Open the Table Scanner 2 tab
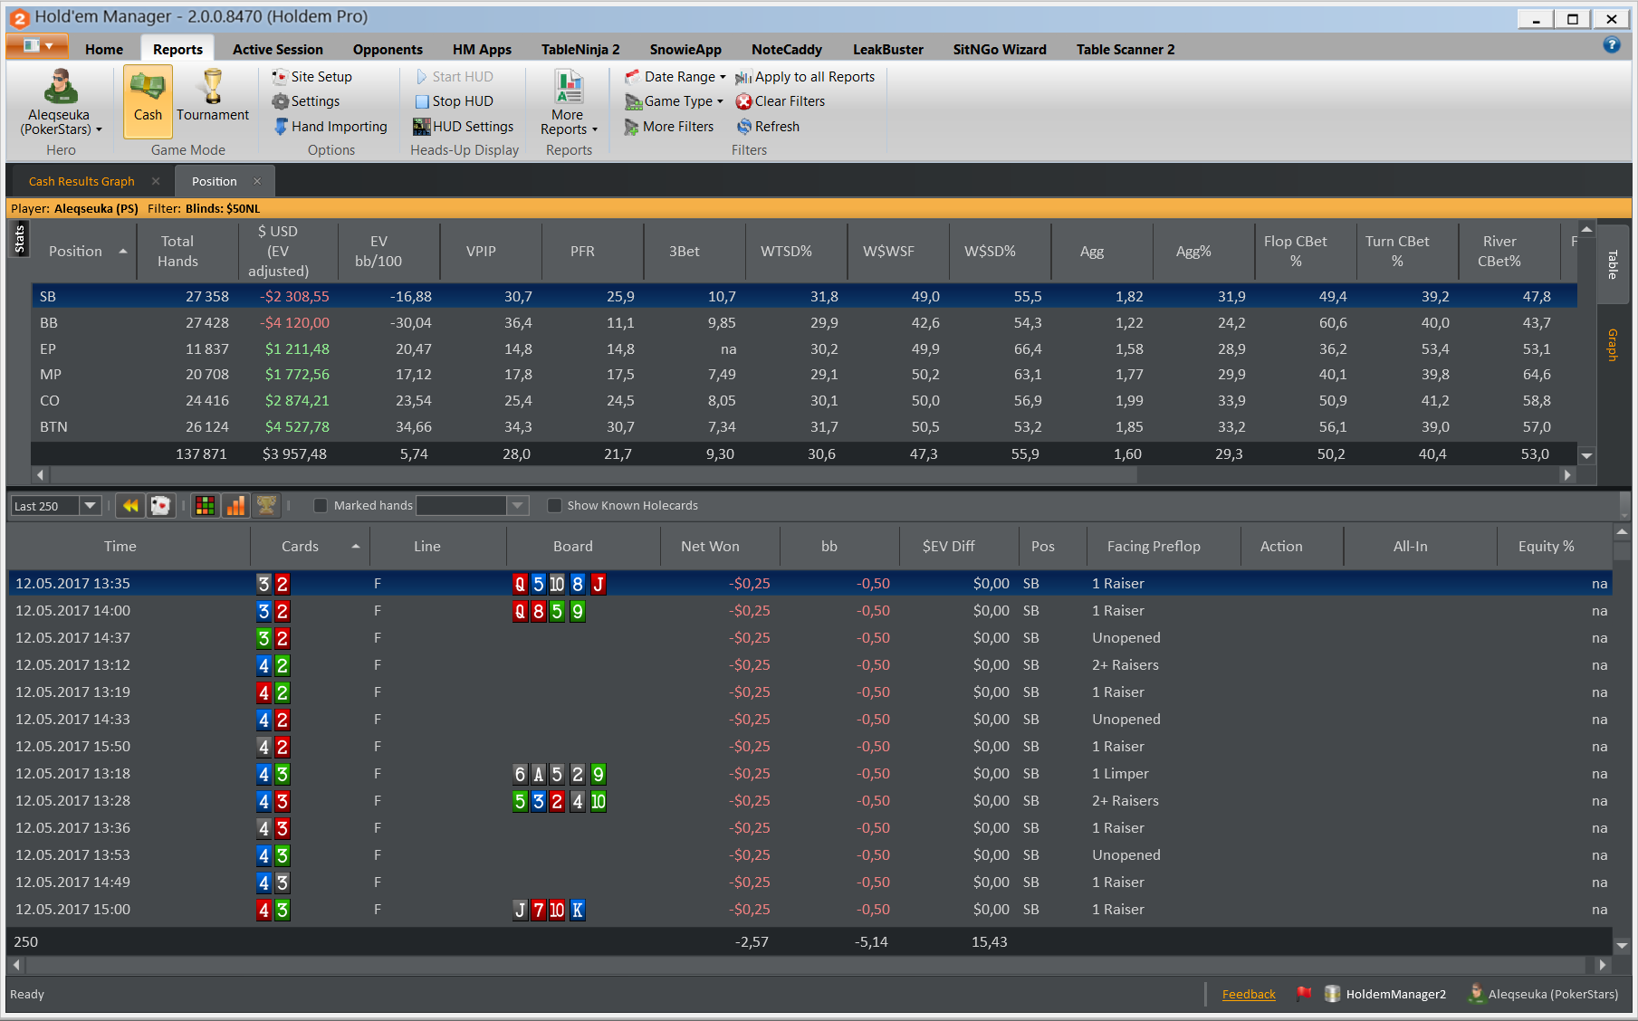This screenshot has width=1638, height=1021. 1126,50
